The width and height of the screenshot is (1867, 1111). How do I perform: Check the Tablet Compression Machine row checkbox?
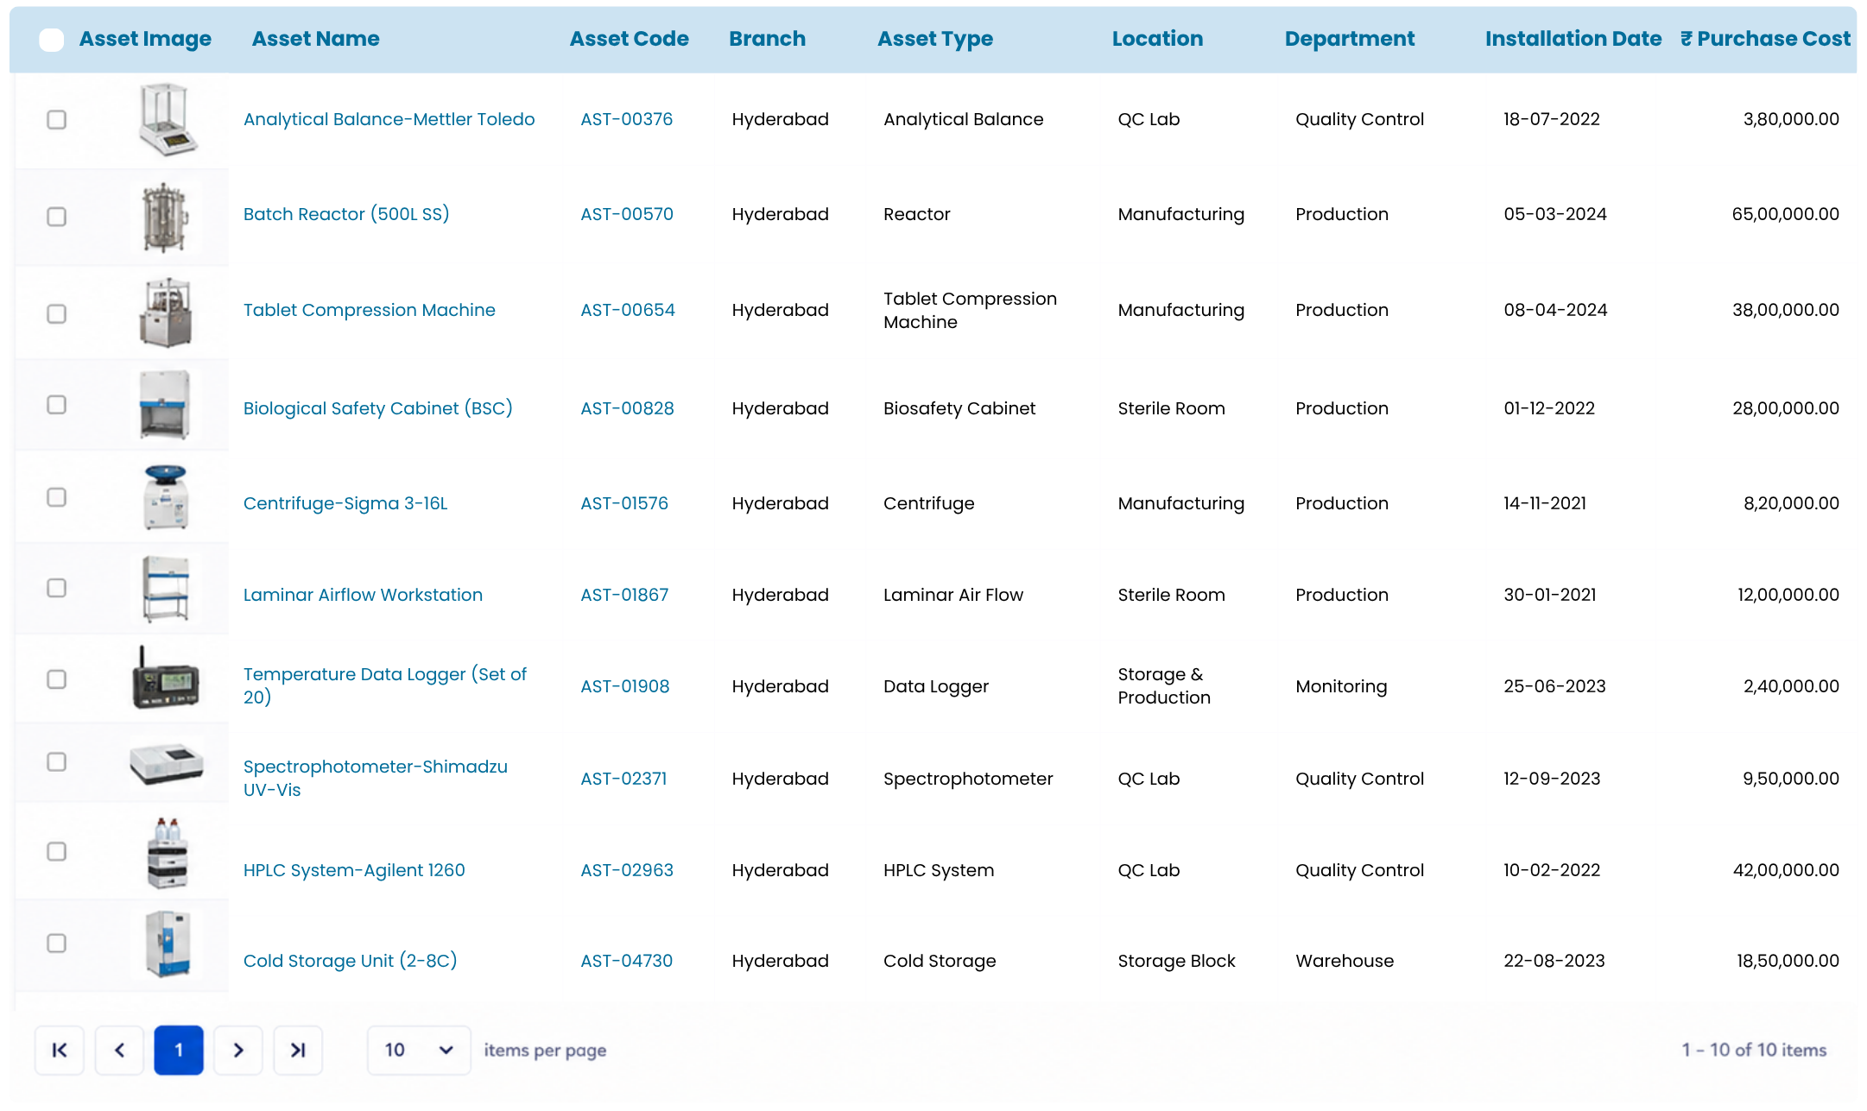coord(56,313)
